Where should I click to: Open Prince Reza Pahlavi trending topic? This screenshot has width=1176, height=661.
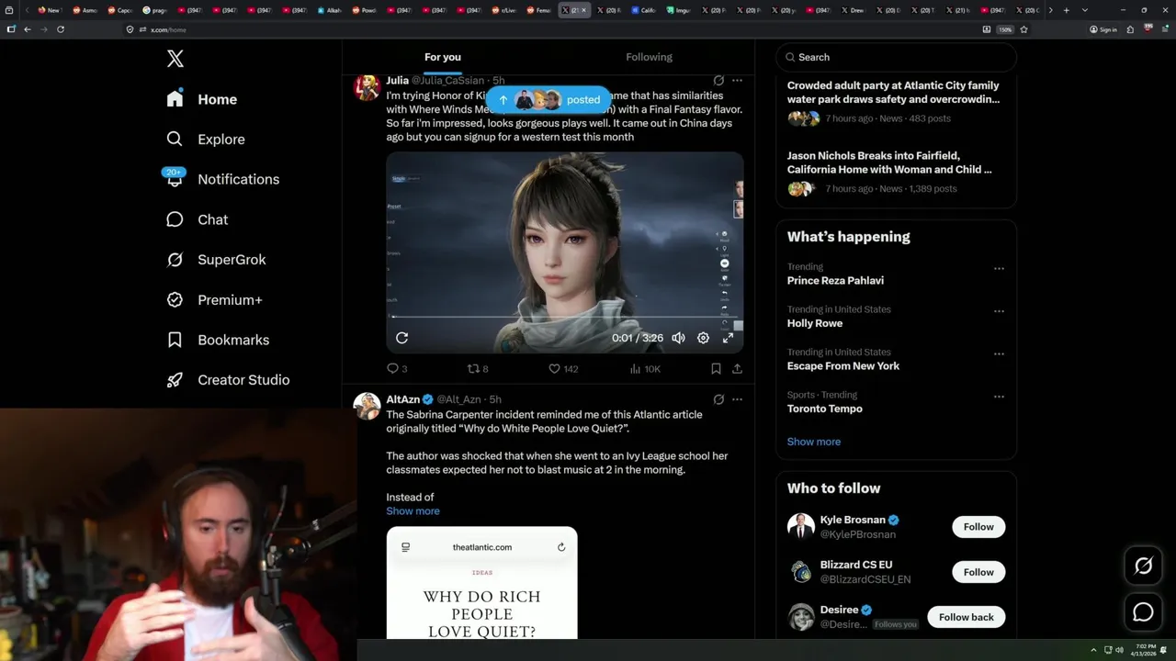coord(835,281)
